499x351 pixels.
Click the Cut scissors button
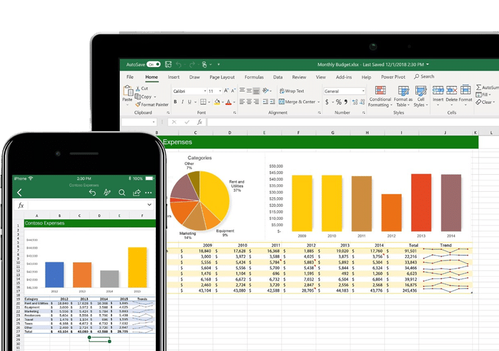pyautogui.click(x=142, y=88)
